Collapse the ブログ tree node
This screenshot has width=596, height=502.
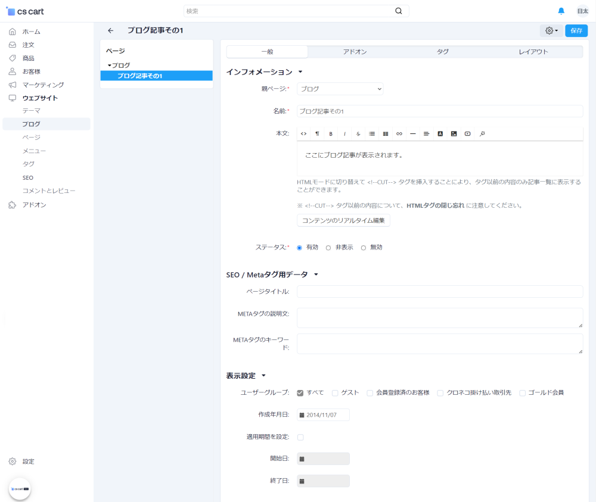point(110,66)
